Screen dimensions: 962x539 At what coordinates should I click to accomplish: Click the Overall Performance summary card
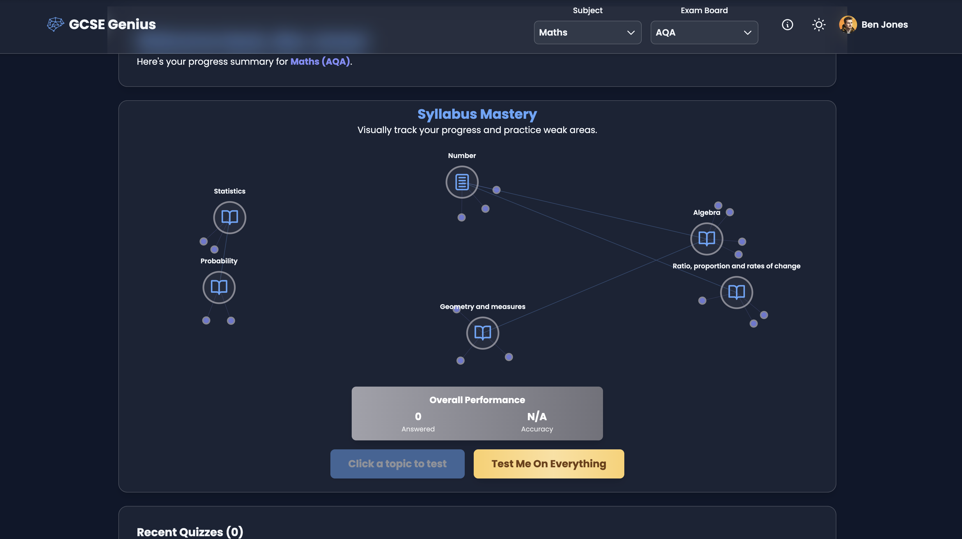tap(477, 413)
